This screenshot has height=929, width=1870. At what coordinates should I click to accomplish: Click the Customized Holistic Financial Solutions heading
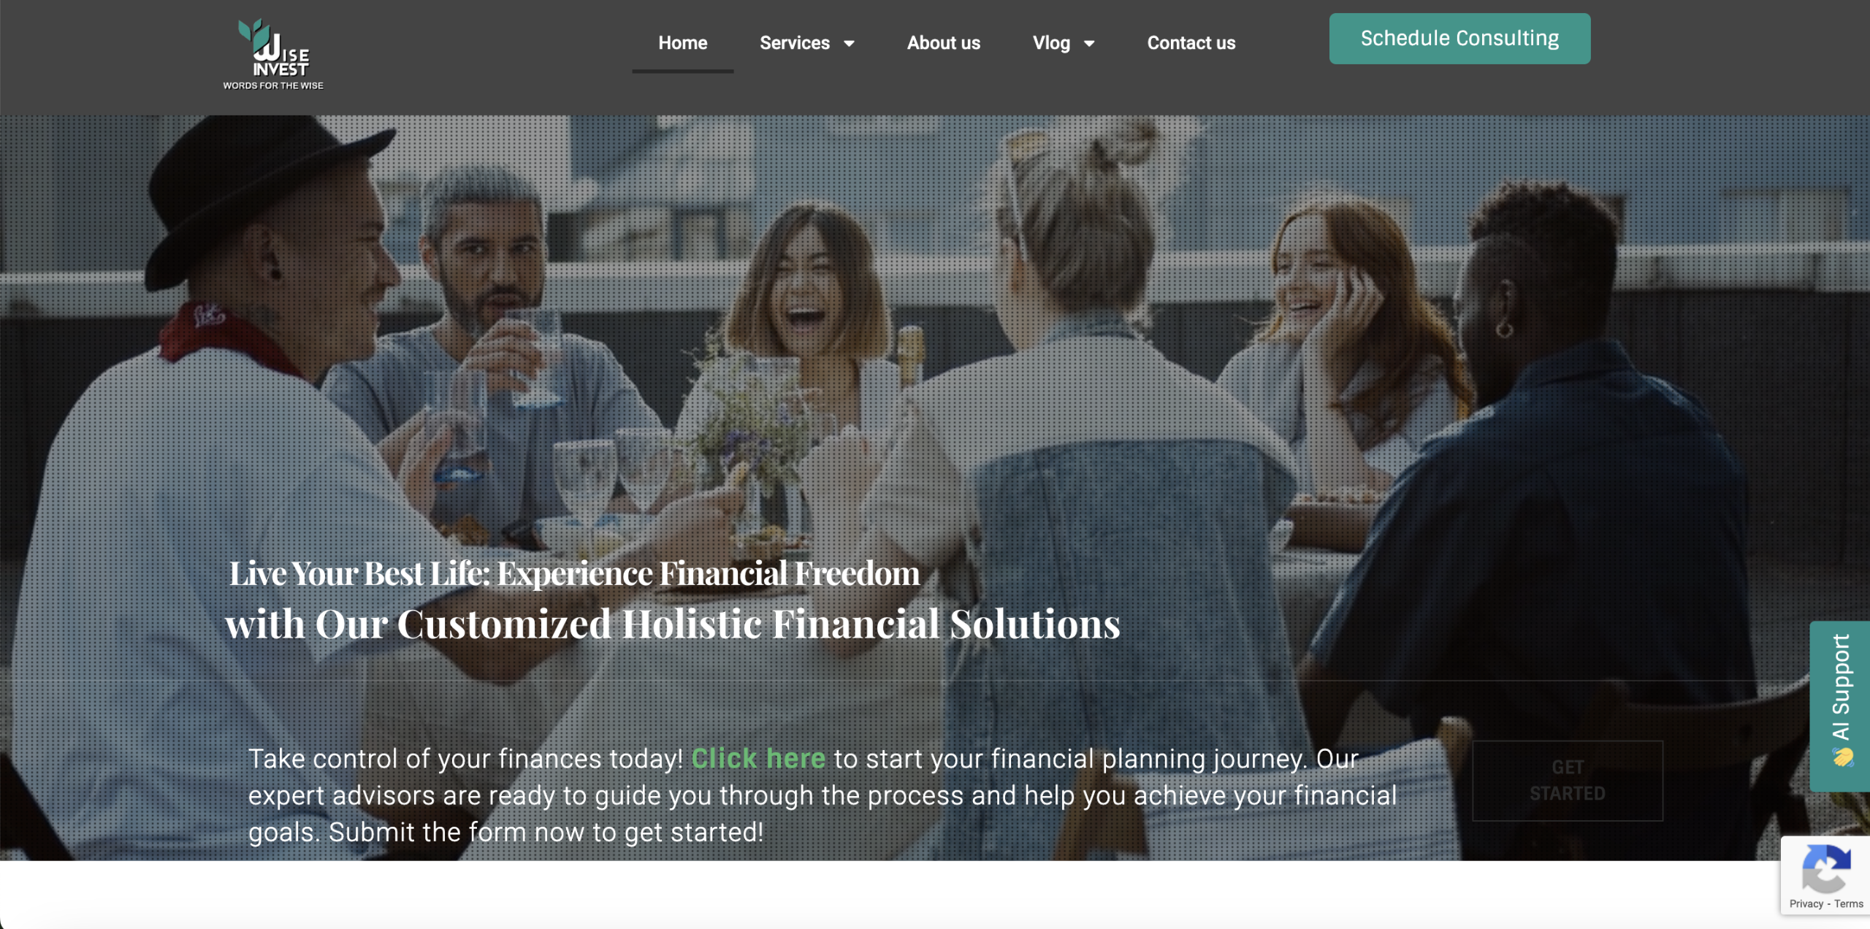coord(673,624)
